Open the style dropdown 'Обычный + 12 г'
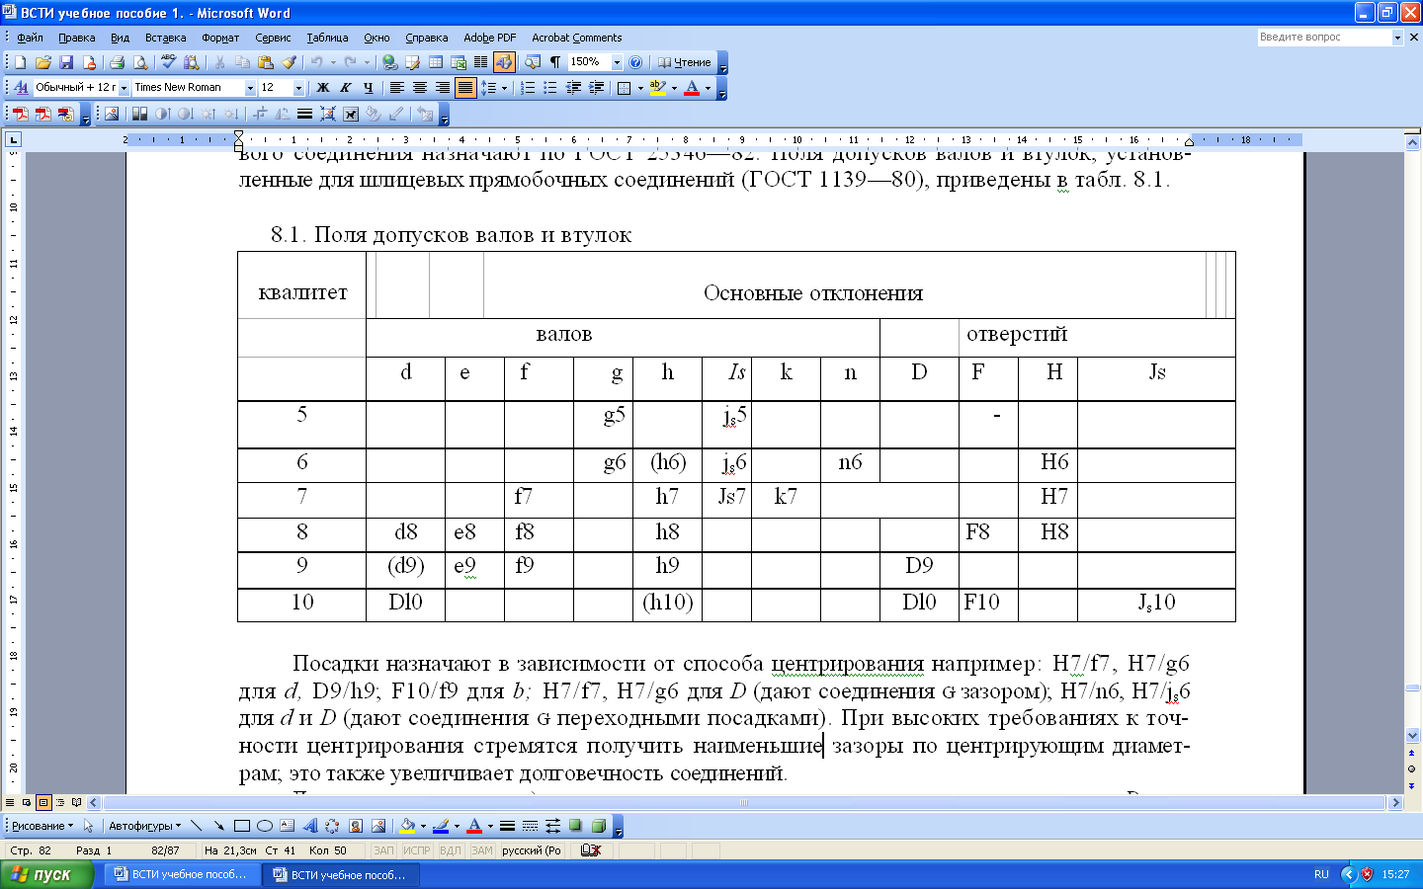The height and width of the screenshot is (889, 1423). (x=124, y=88)
